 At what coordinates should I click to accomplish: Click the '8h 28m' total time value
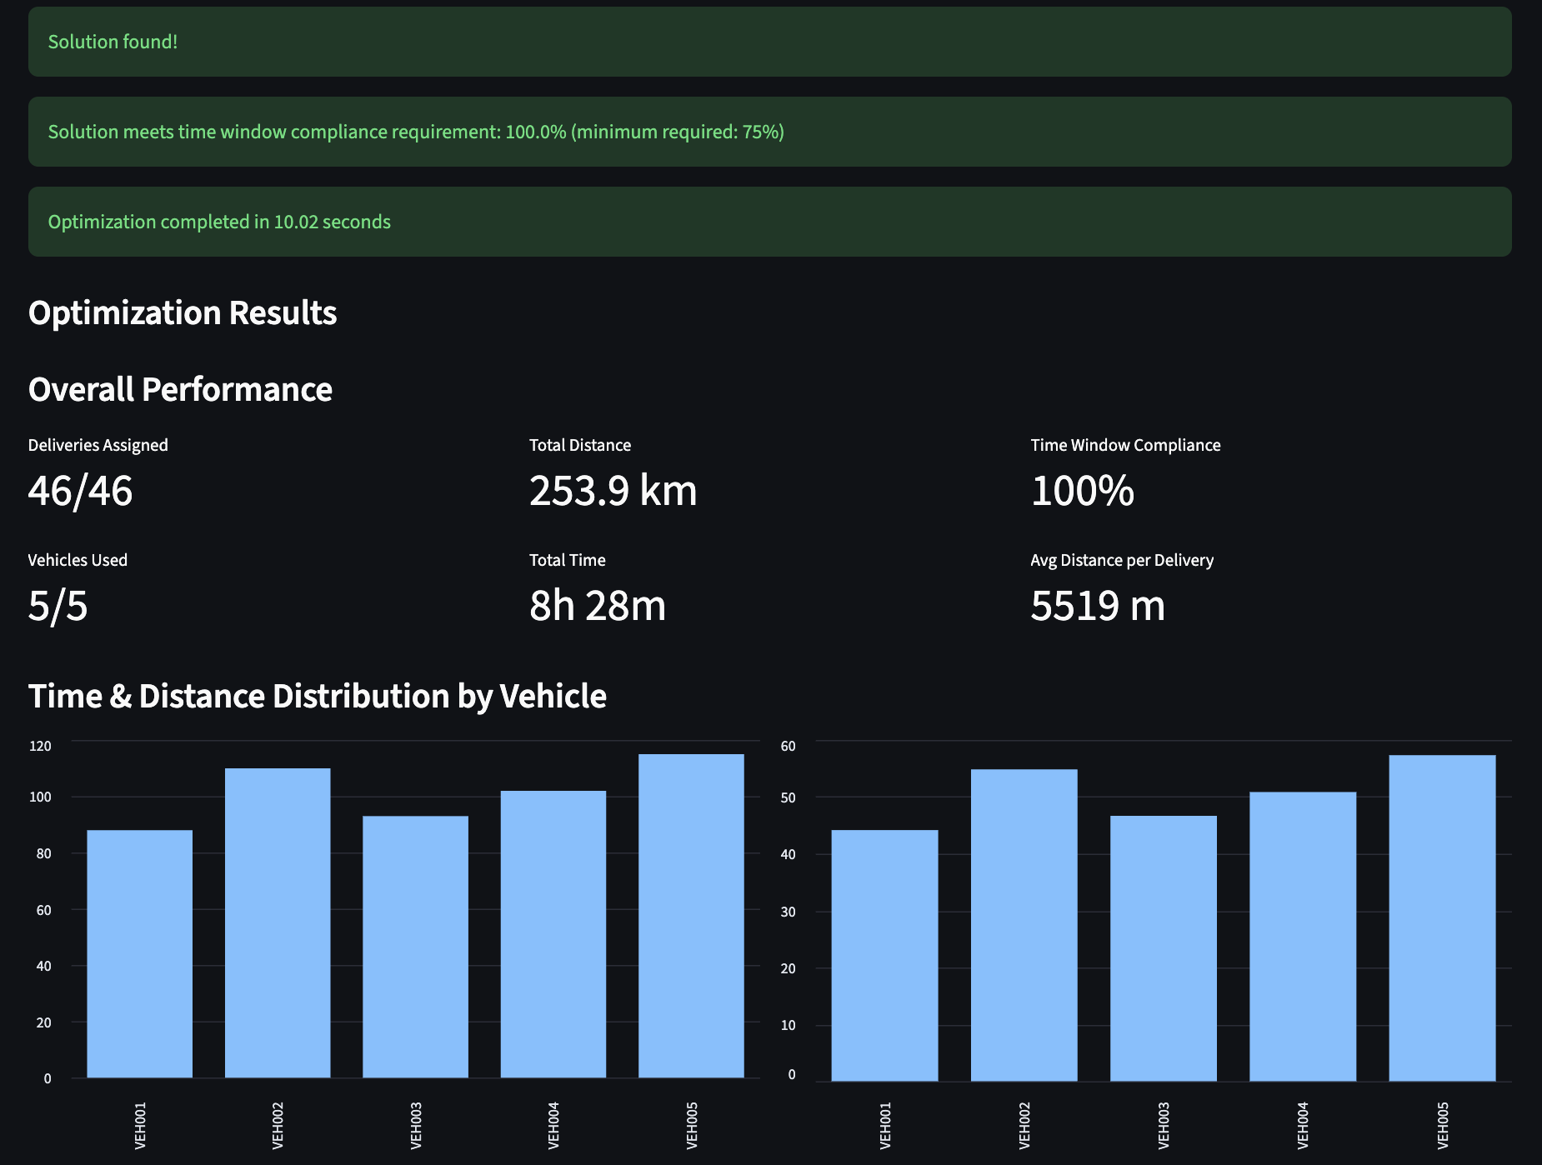598,605
